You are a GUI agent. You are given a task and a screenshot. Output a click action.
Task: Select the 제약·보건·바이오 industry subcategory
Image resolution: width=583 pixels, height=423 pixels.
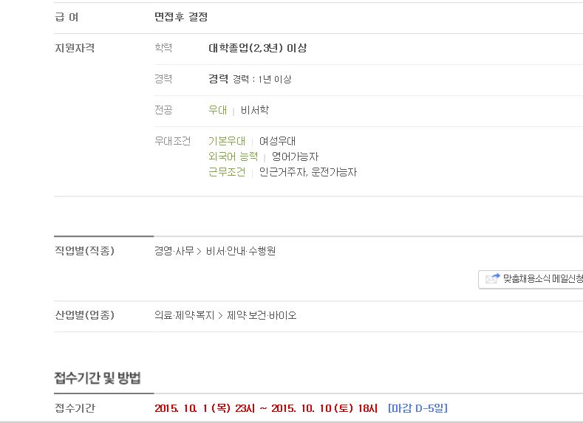click(x=262, y=315)
